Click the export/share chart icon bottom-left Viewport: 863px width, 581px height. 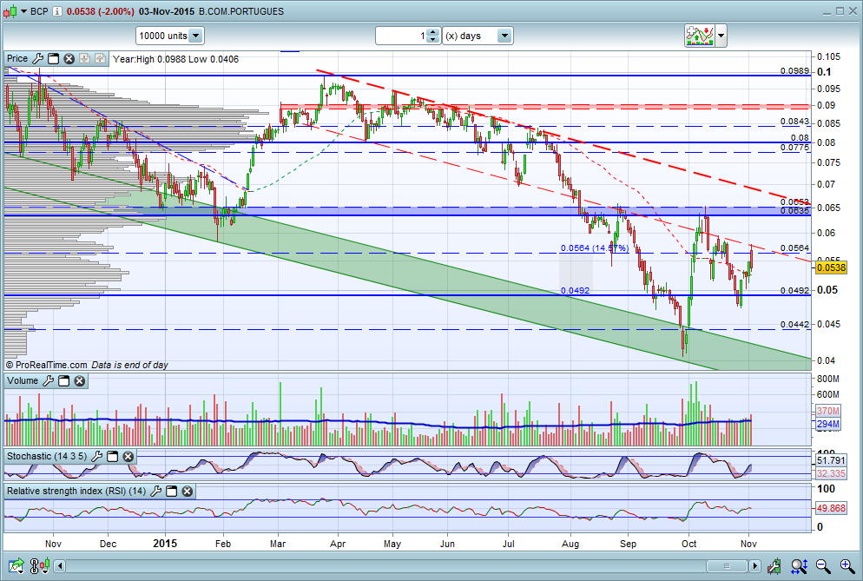point(16,565)
